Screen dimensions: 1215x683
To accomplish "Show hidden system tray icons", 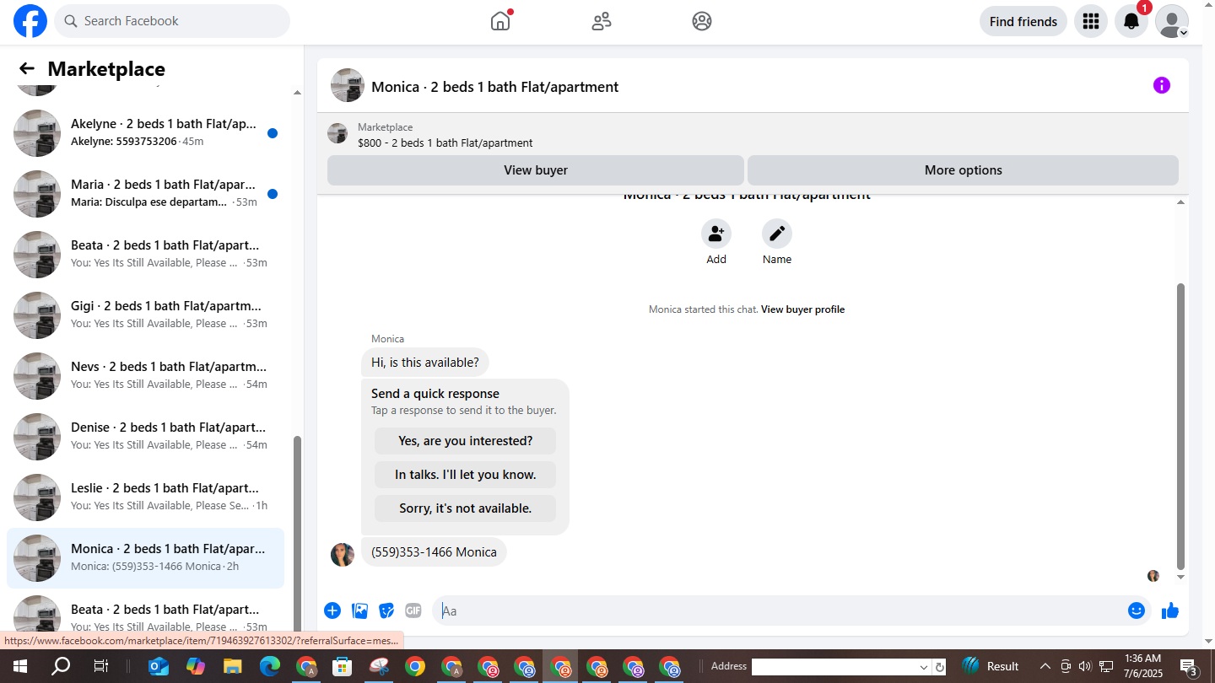I will pyautogui.click(x=1045, y=666).
